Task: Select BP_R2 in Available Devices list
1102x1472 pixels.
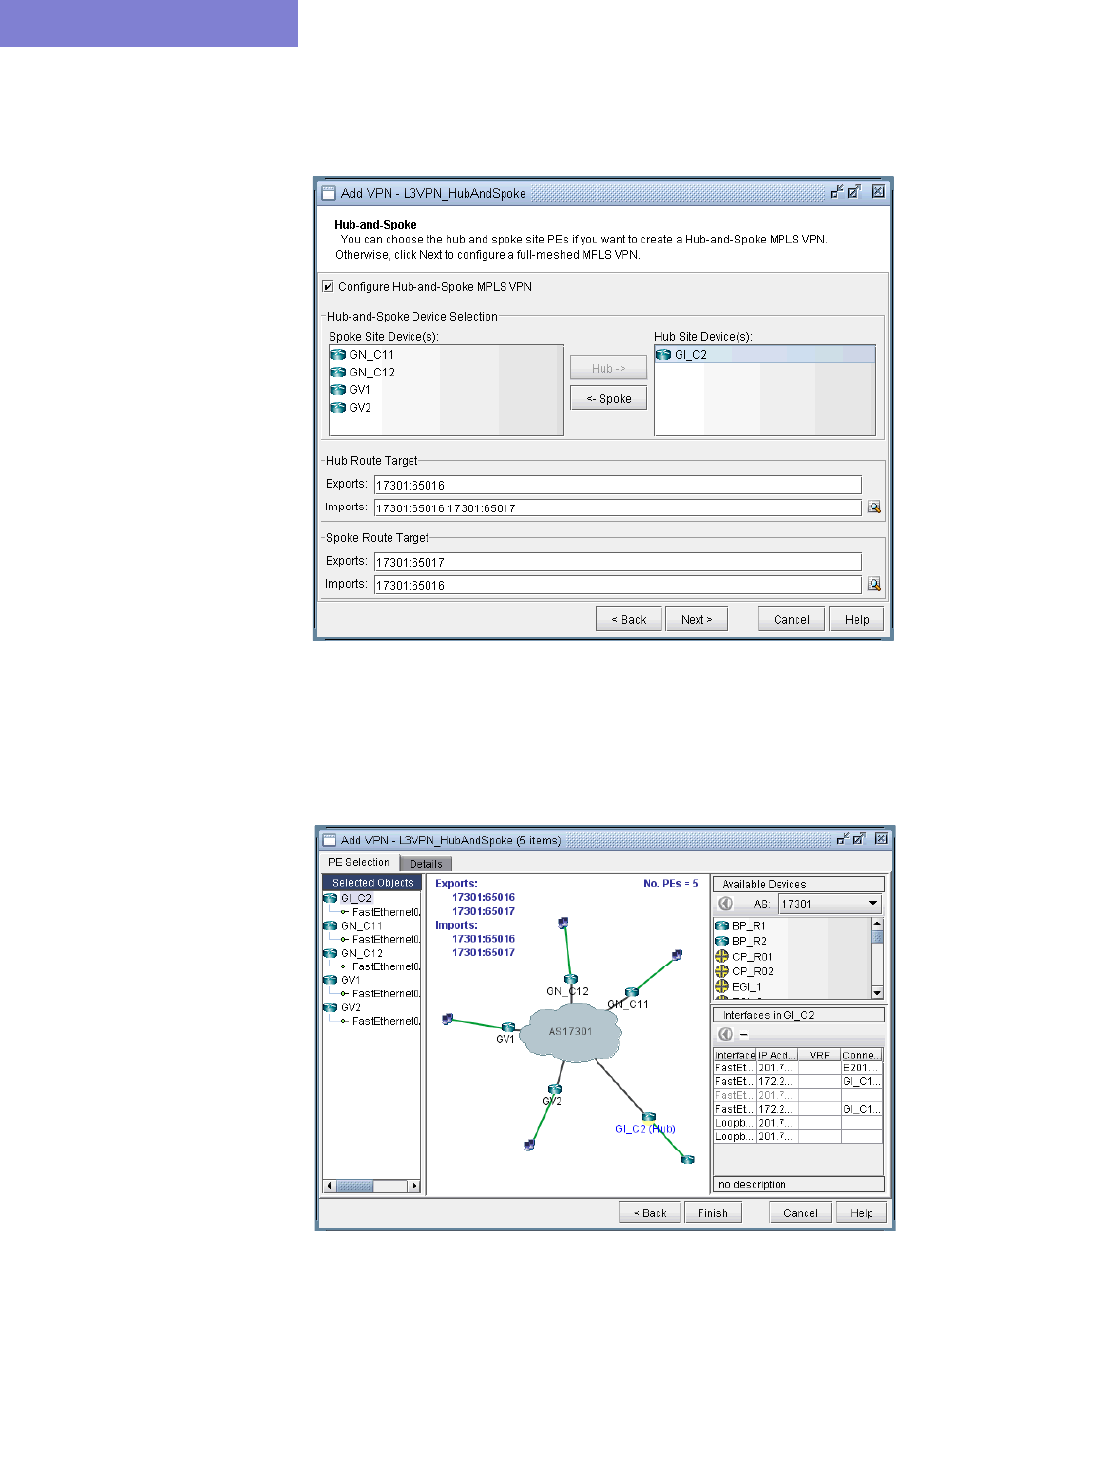Action: pos(740,941)
